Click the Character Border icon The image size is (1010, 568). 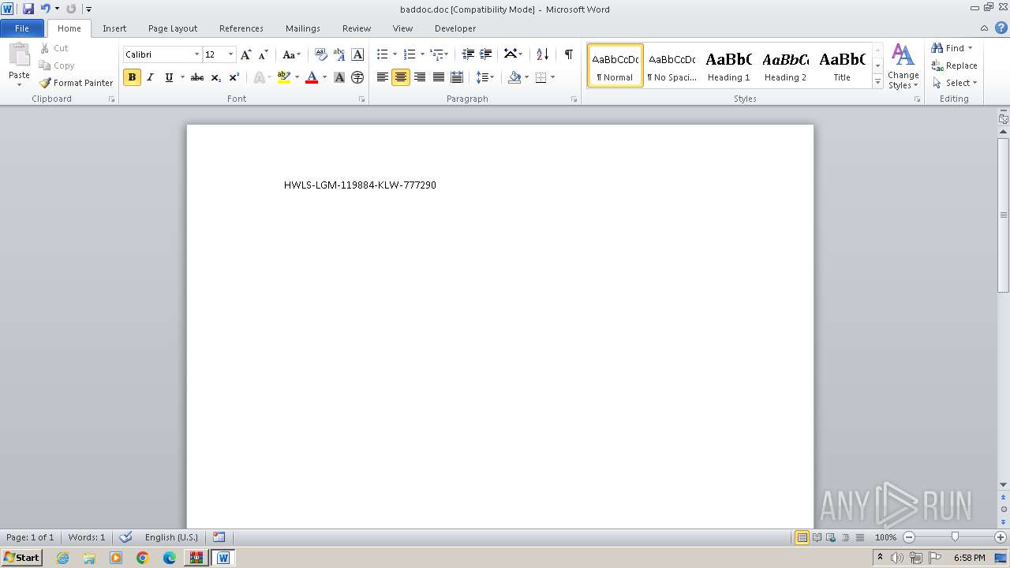coord(357,54)
